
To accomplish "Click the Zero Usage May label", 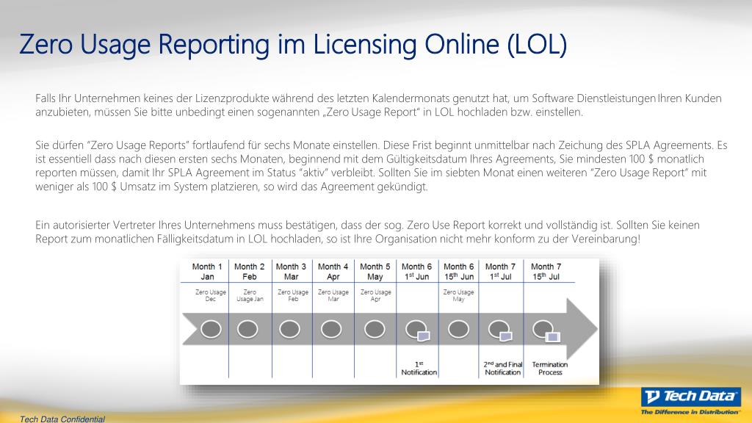I will click(x=458, y=295).
